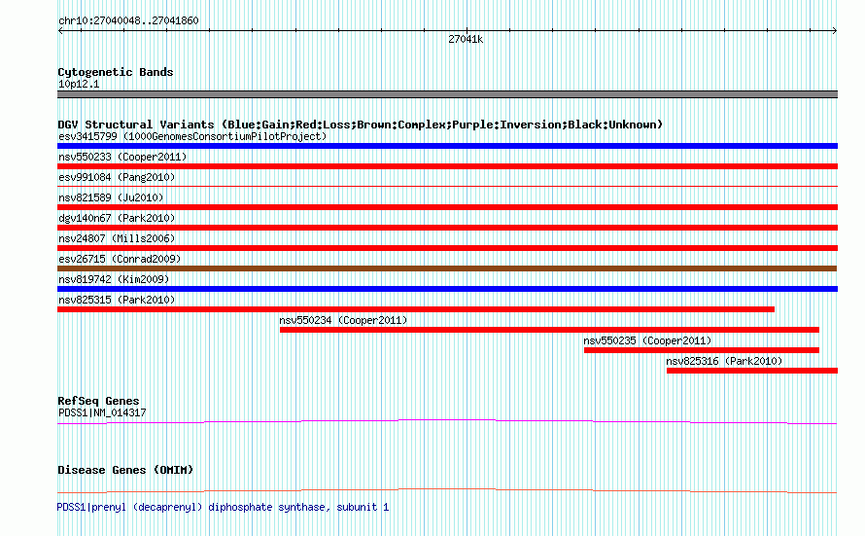Screen dimensions: 865x536
Task: Click the 10p12.1 cytogenetic band label
Action: 79,84
